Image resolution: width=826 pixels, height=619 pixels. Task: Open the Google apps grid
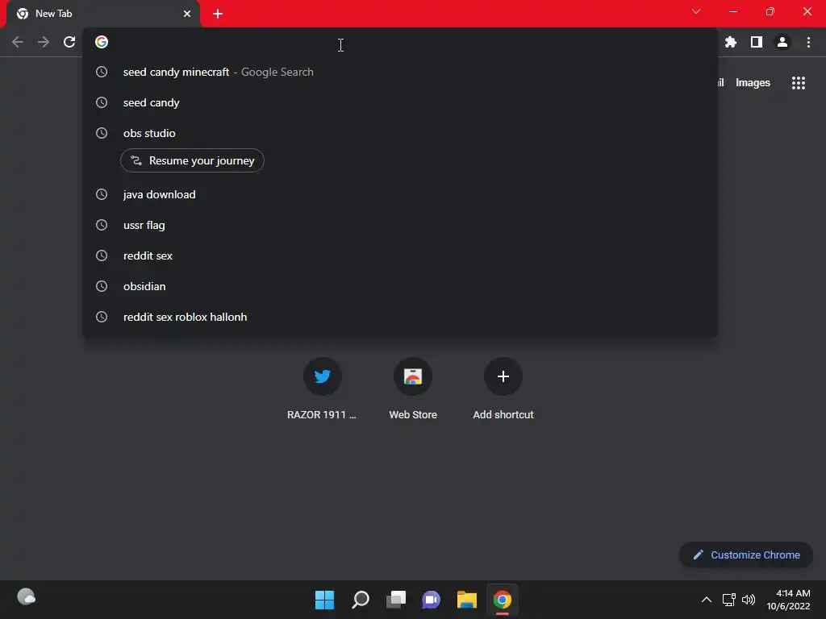pos(798,83)
